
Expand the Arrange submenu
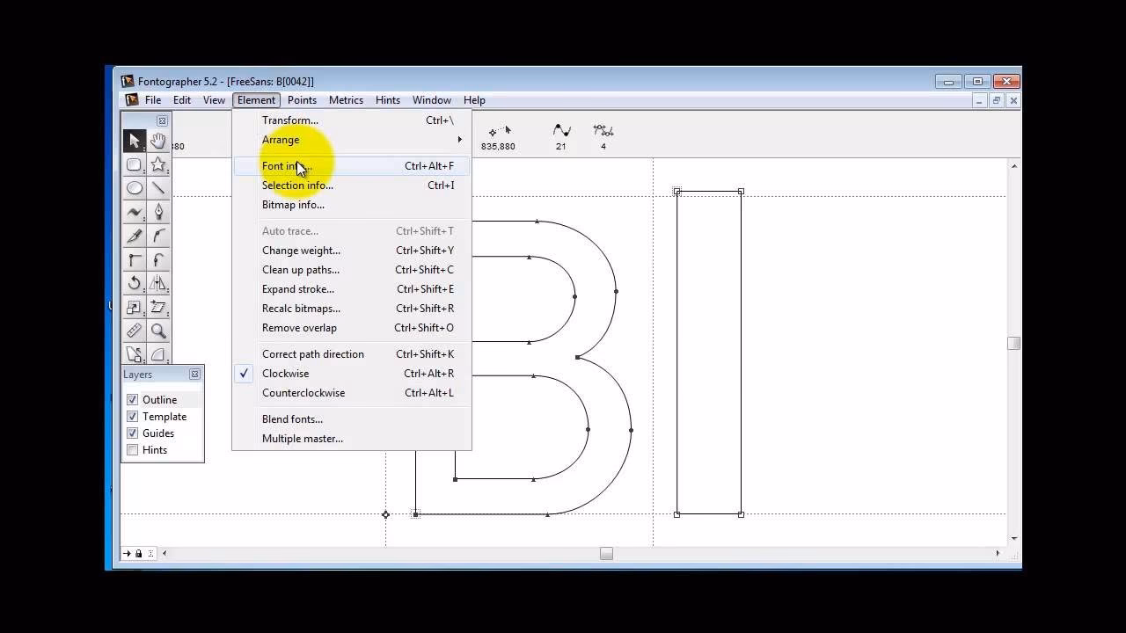(x=281, y=140)
